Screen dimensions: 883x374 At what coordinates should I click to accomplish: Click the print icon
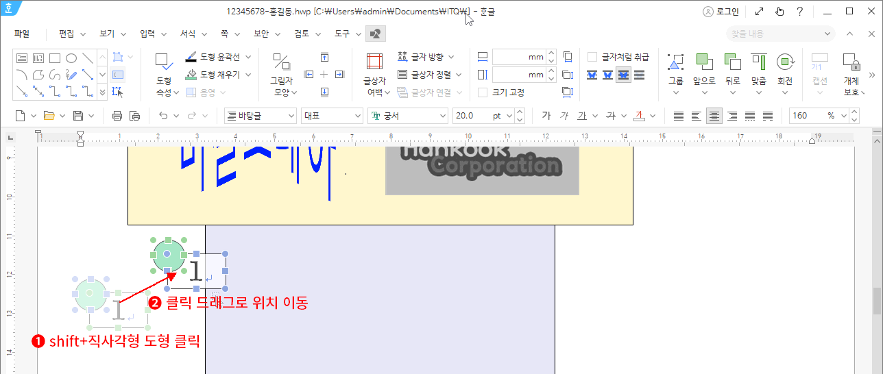coord(117,116)
